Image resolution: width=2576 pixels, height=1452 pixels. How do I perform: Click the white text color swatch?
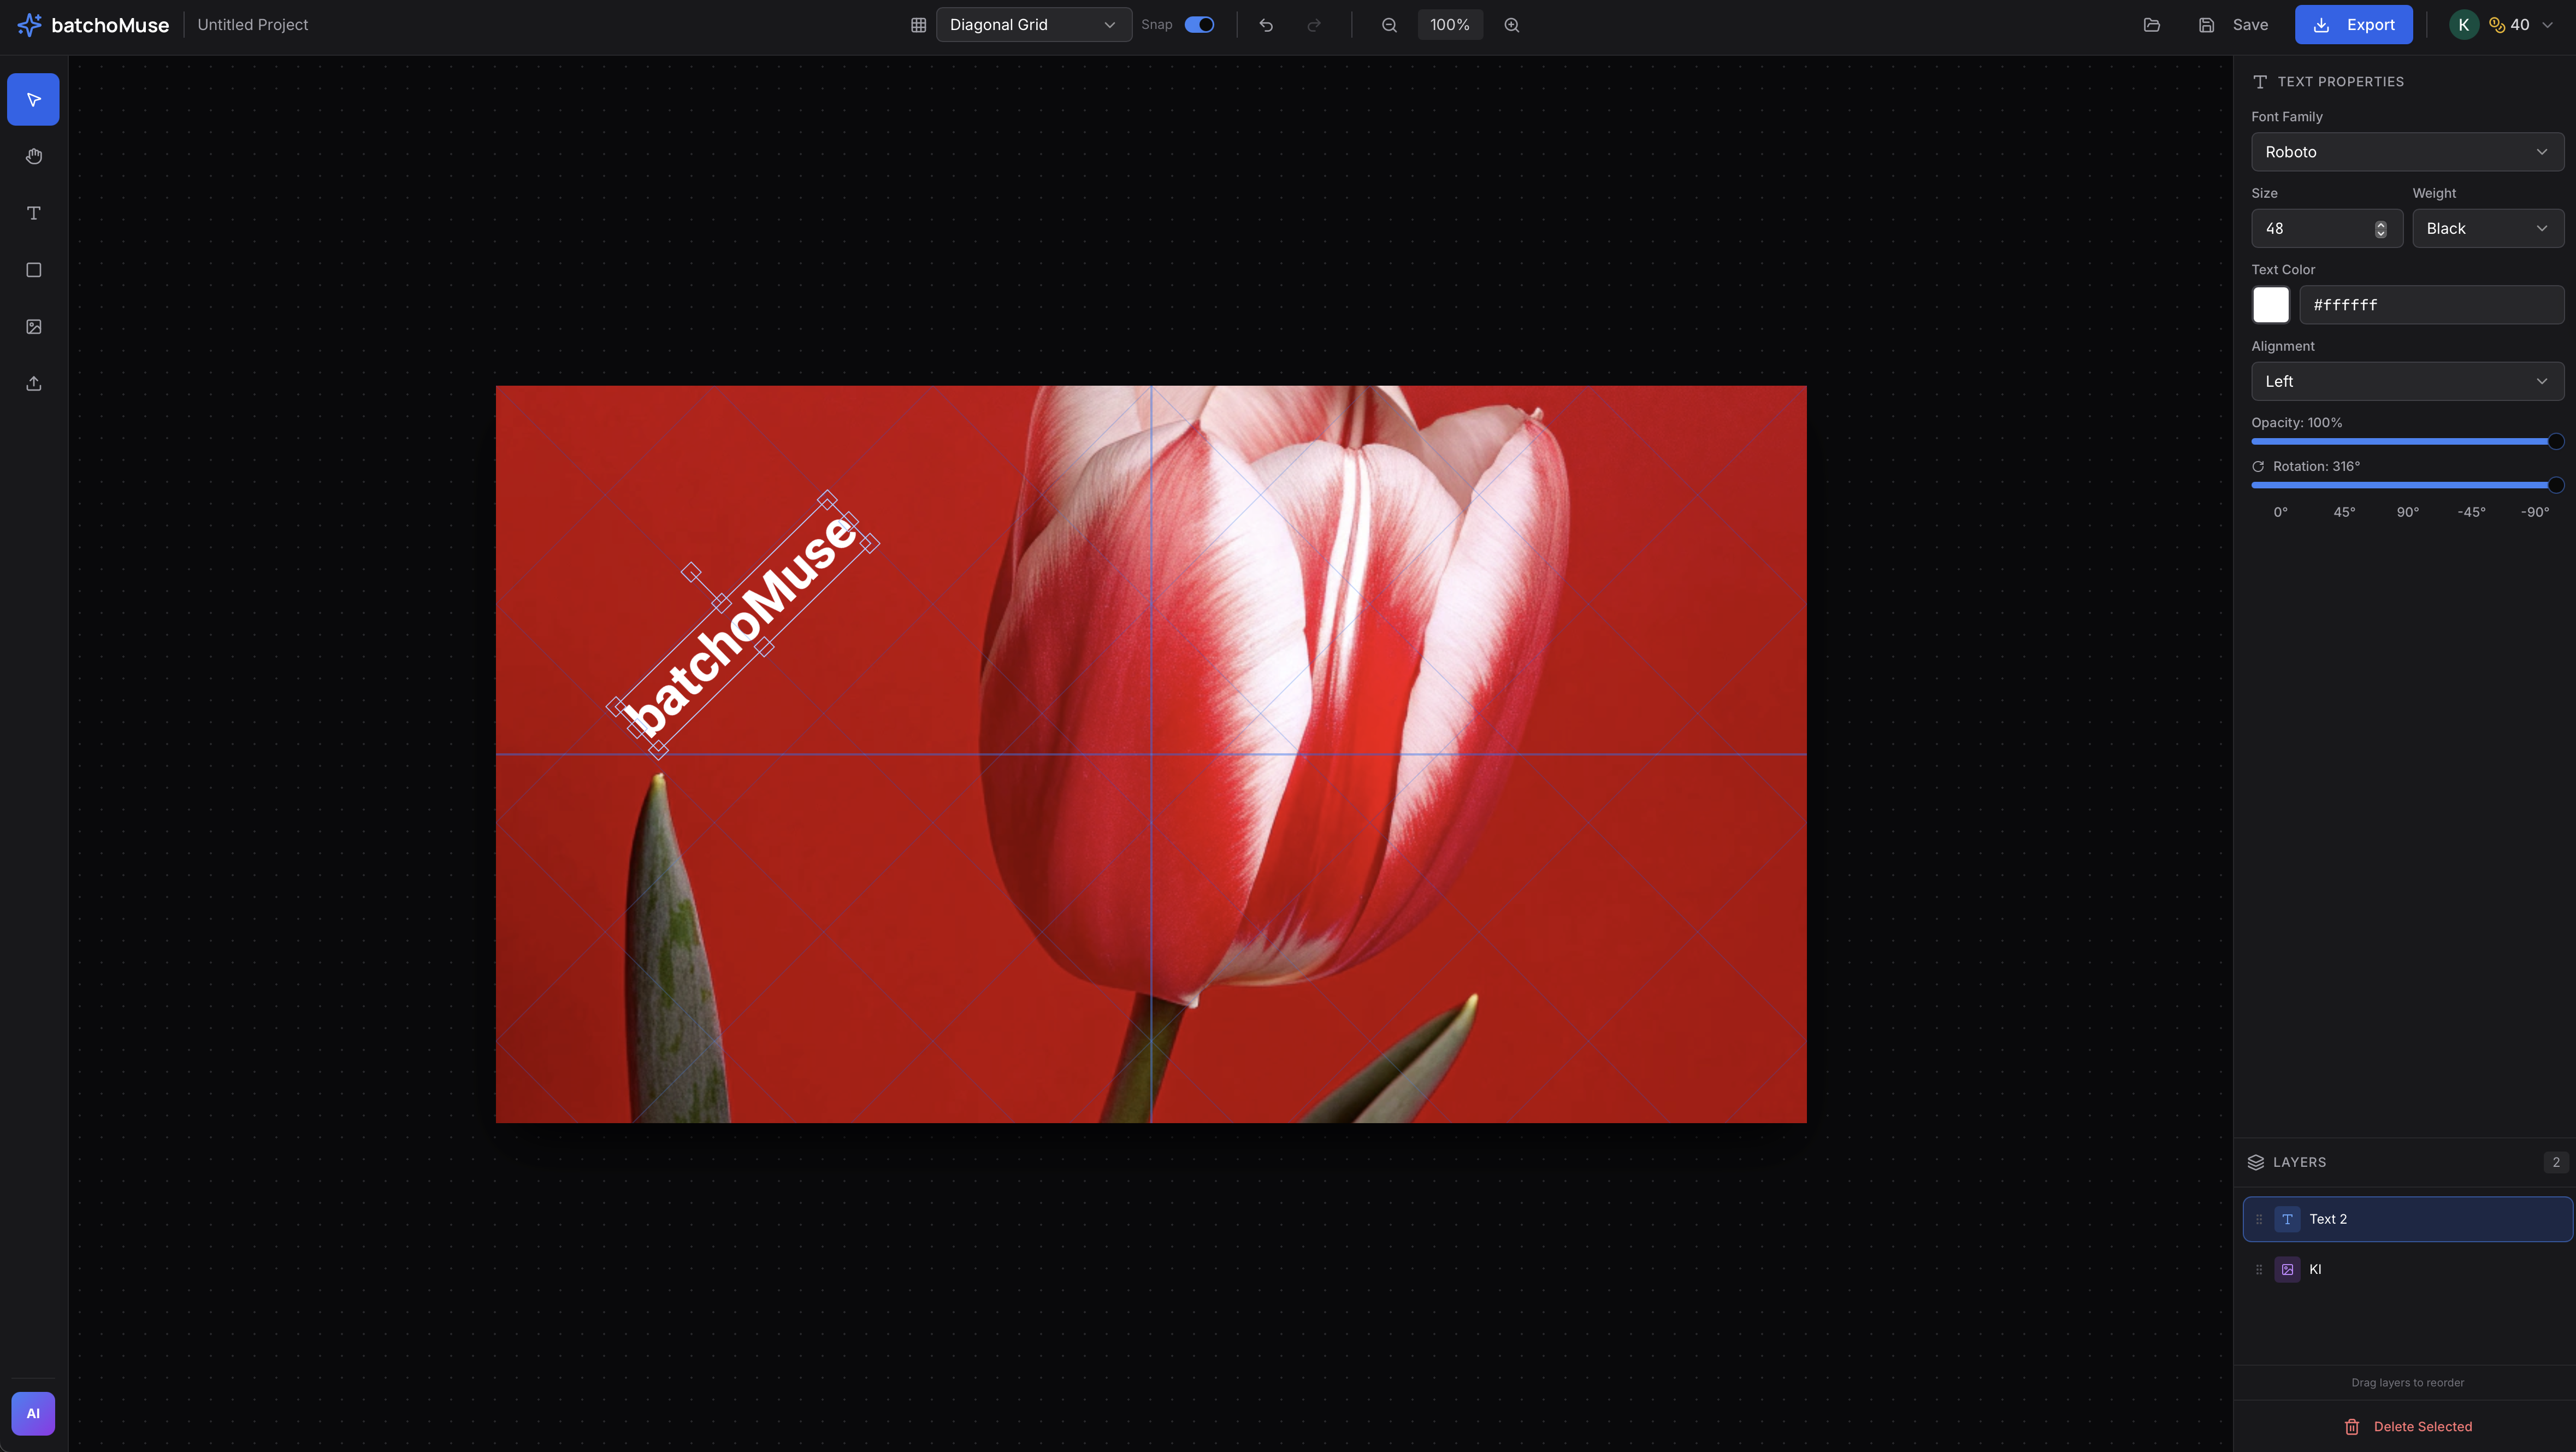pyautogui.click(x=2270, y=305)
